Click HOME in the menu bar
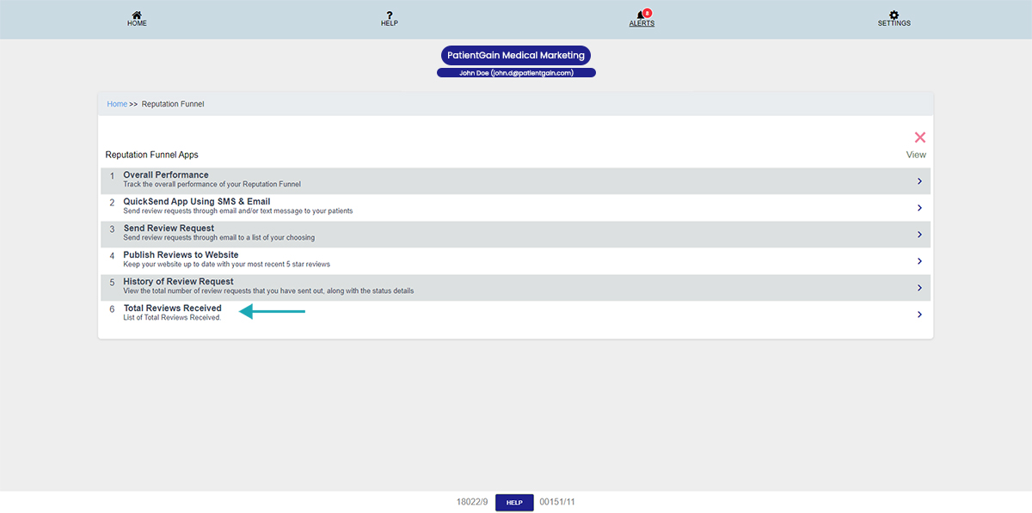The image size is (1032, 513). tap(137, 23)
